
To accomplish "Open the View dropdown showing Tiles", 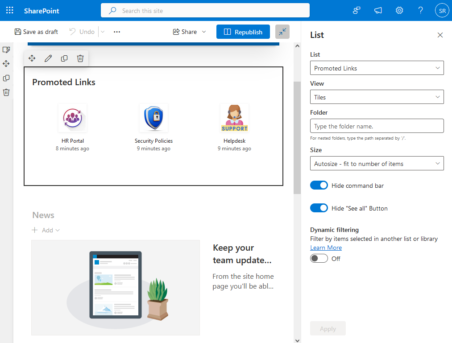I will tap(377, 97).
